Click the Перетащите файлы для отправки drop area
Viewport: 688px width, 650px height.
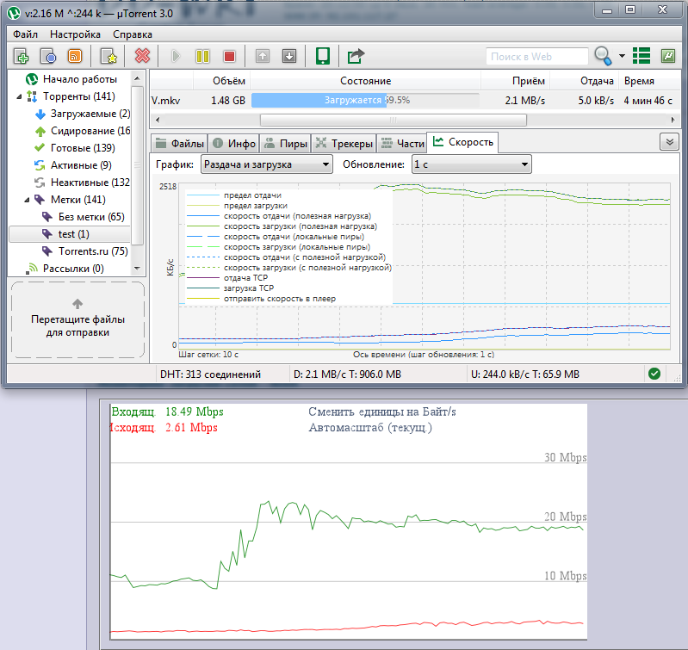click(x=77, y=319)
